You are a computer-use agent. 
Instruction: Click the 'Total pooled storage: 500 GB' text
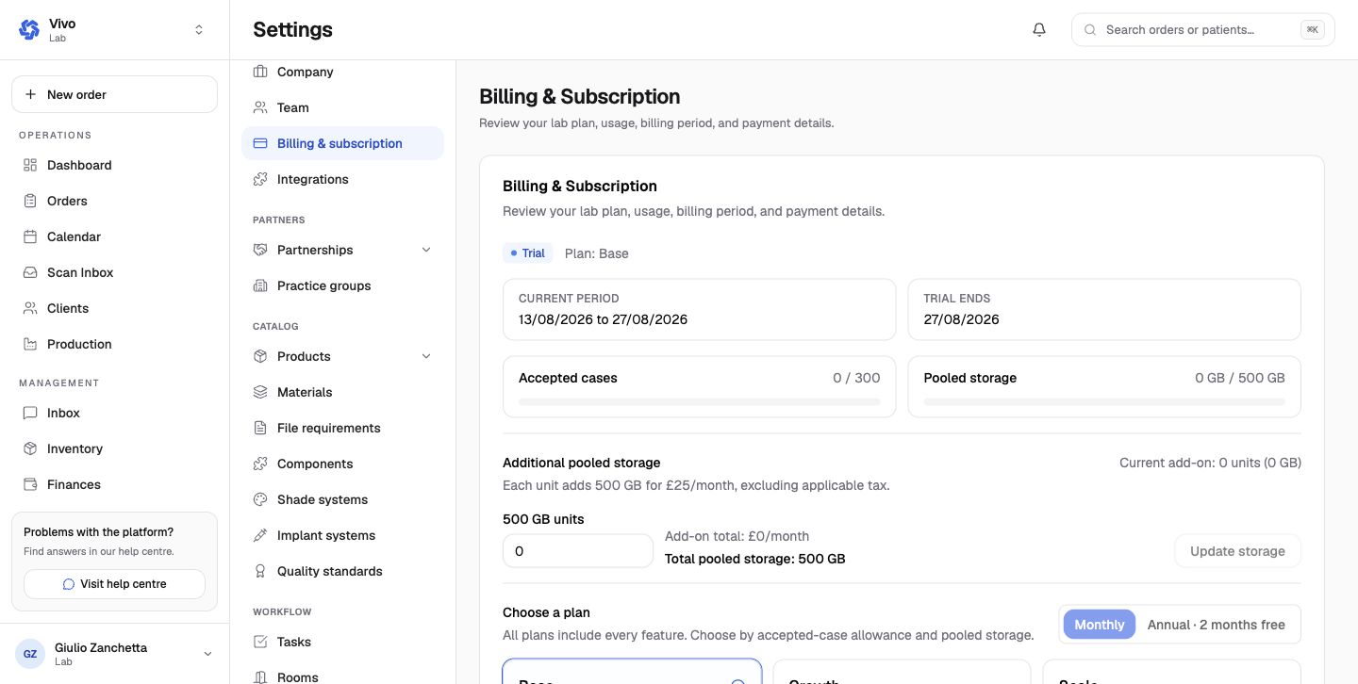pos(755,559)
